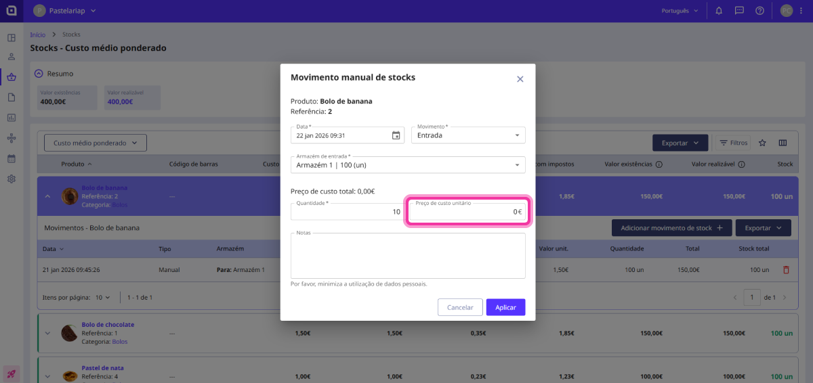Click the help question mark icon
813x383 pixels.
click(x=759, y=11)
